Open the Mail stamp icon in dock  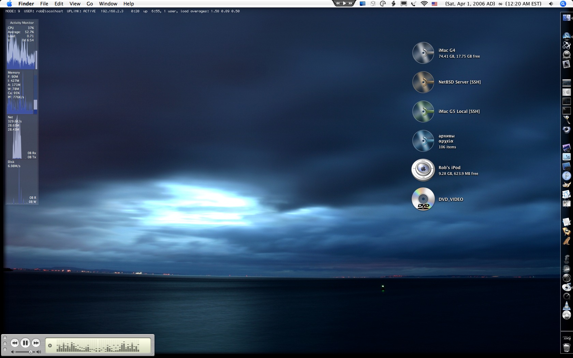(x=566, y=64)
